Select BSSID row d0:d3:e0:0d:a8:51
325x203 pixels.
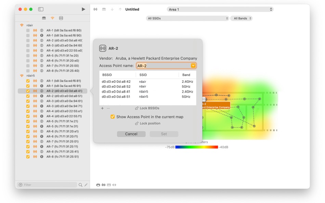(x=147, y=96)
